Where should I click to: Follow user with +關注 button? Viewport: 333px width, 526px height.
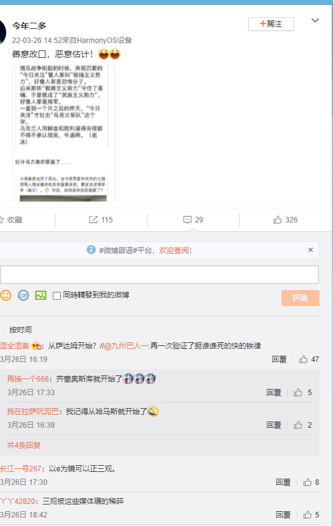coord(270,24)
